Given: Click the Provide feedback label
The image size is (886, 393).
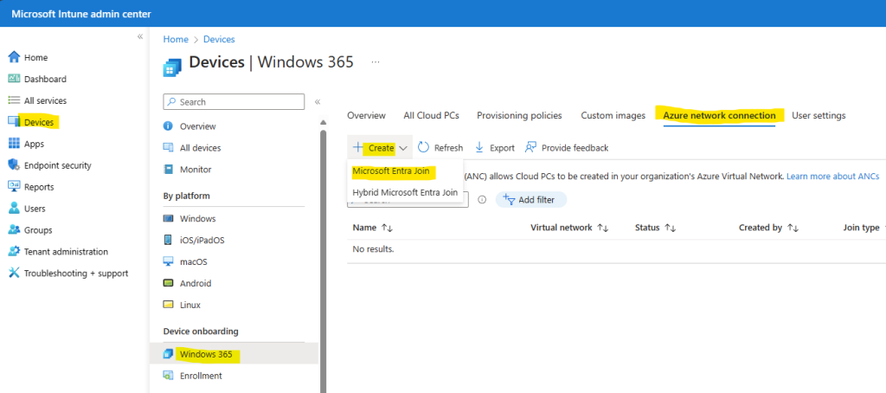Looking at the screenshot, I should coord(575,148).
